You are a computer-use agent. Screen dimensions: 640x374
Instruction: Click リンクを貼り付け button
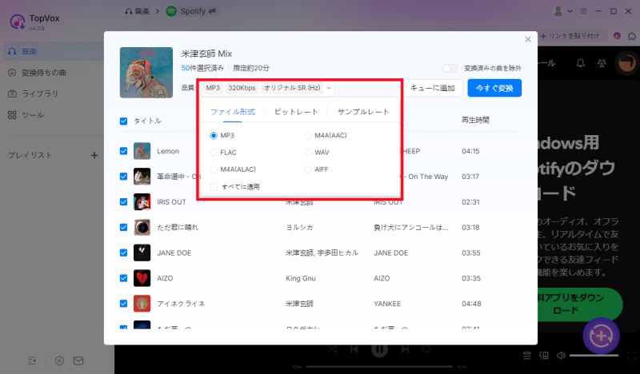(x=570, y=36)
